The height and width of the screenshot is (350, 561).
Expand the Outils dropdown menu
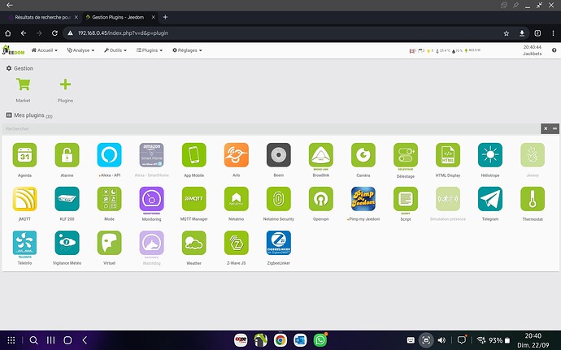pos(115,50)
